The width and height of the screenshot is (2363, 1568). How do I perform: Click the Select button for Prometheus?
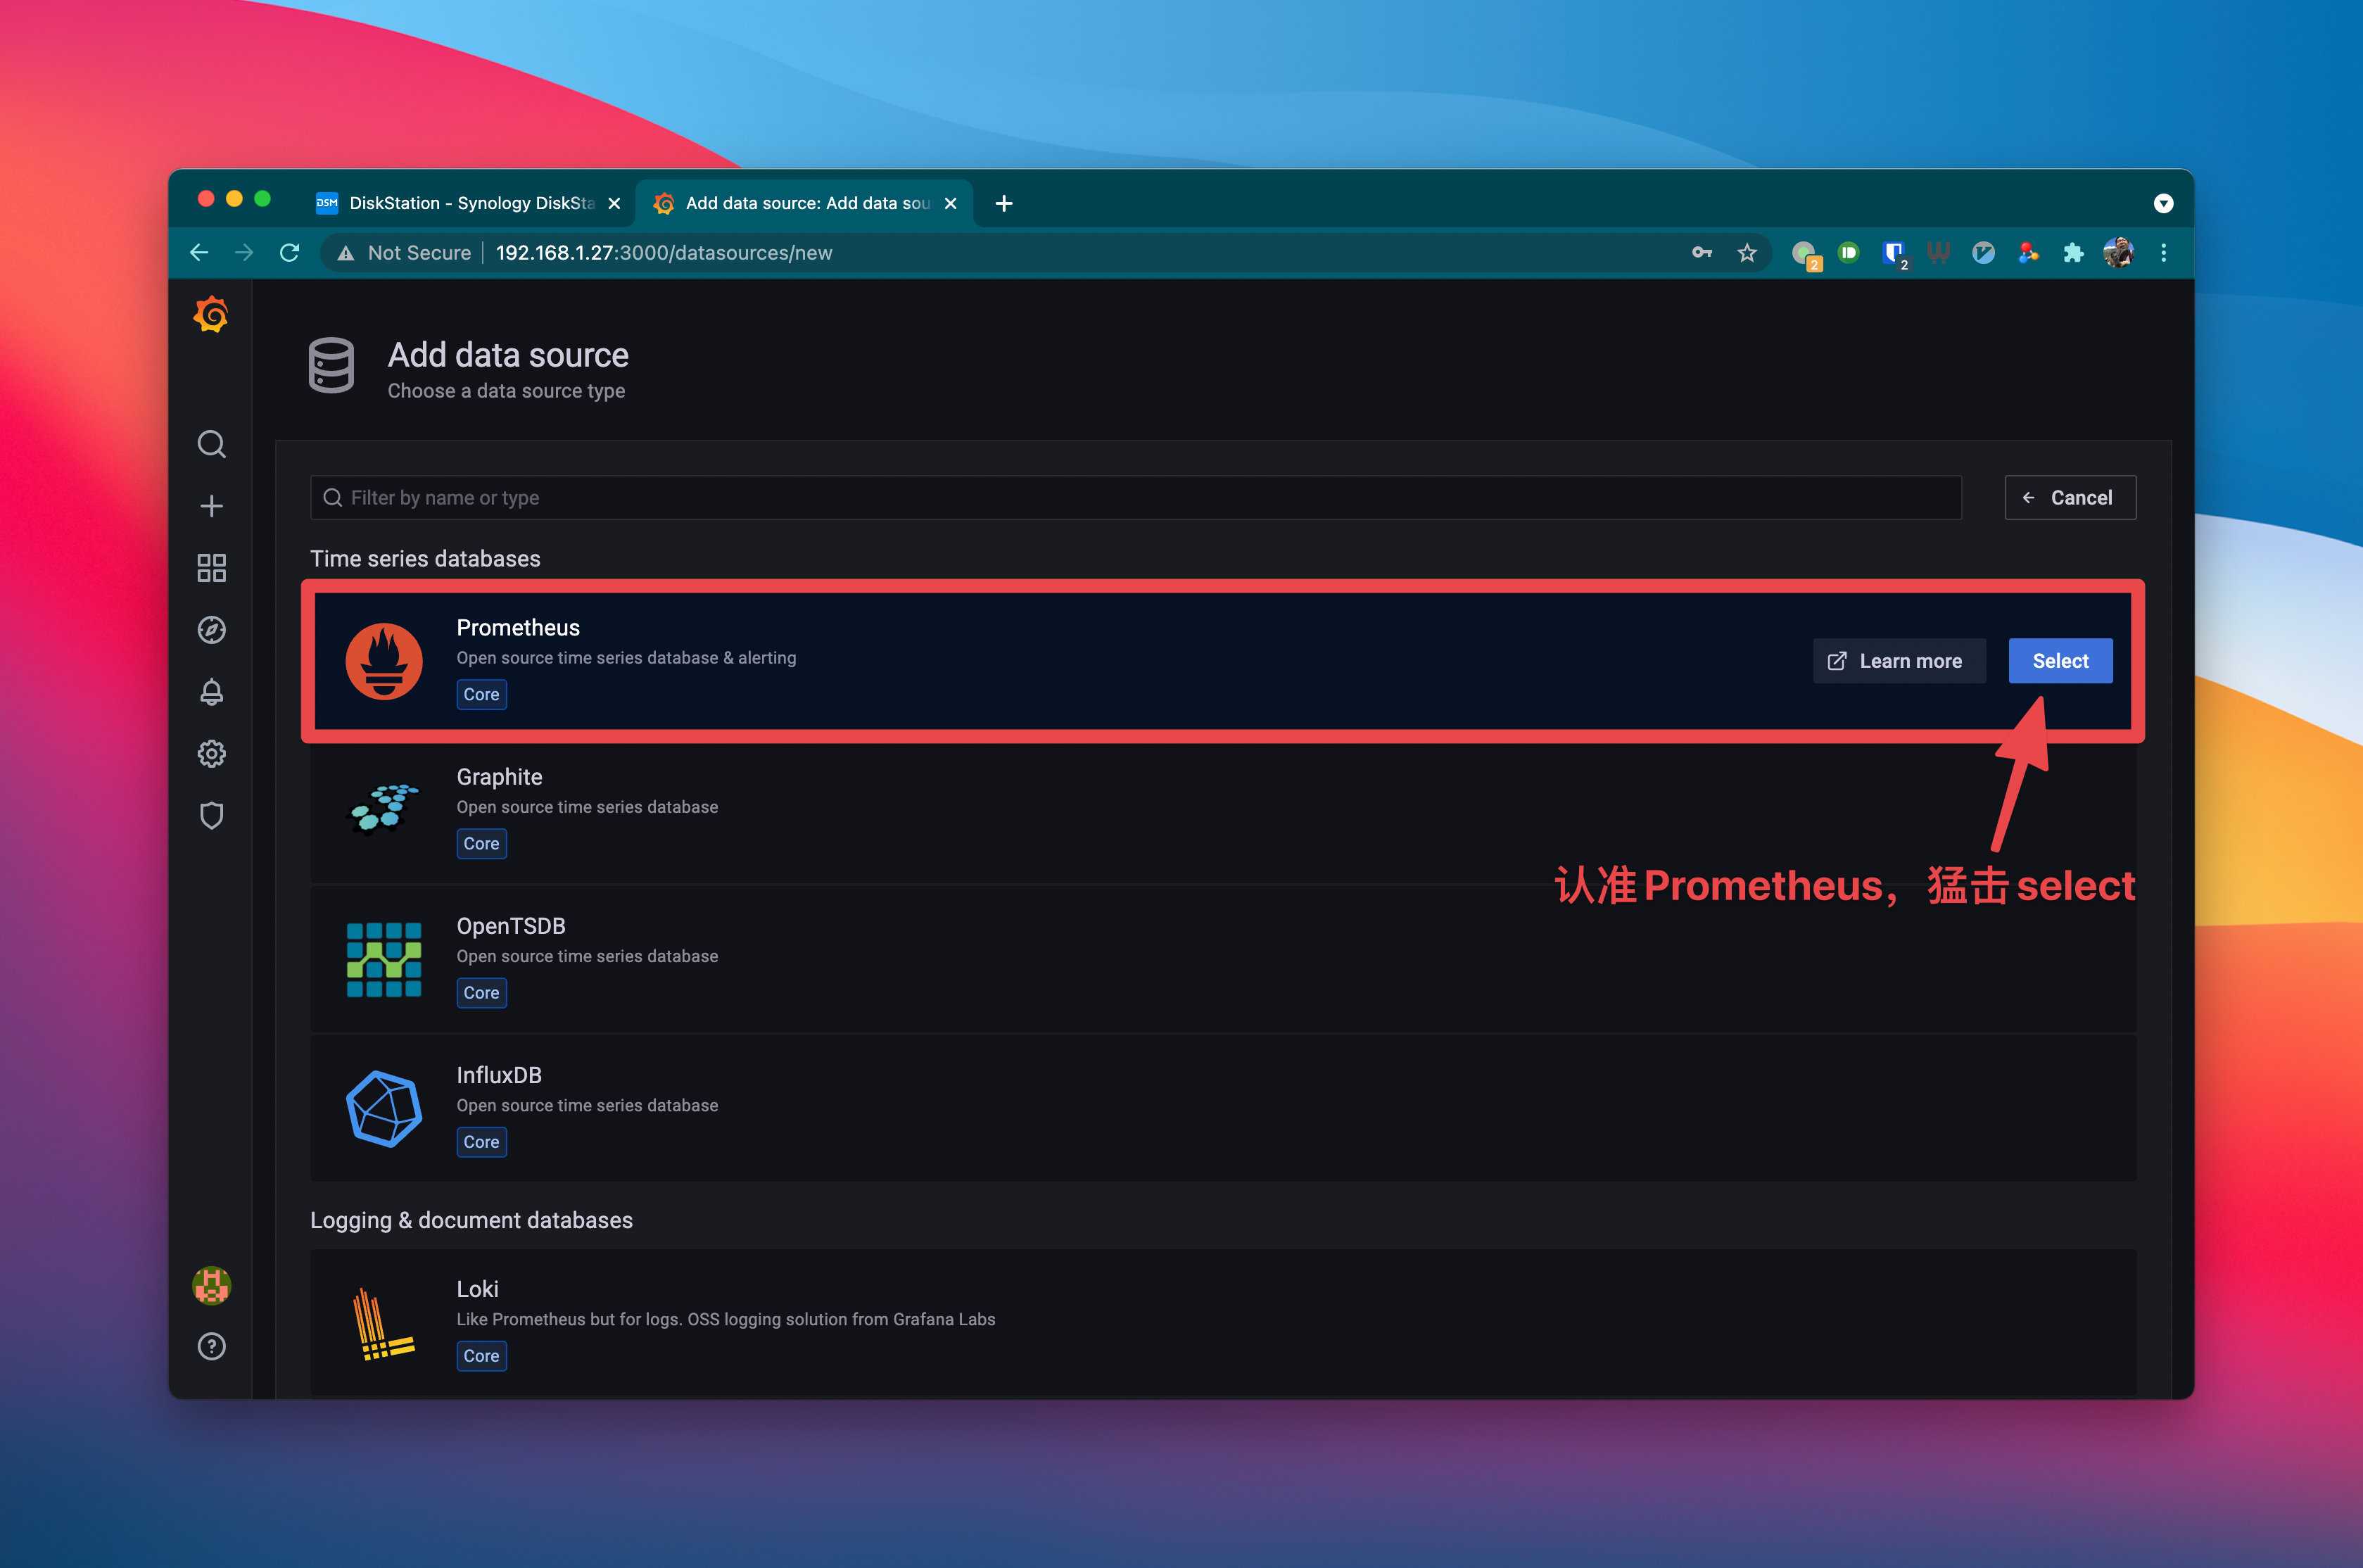tap(2060, 661)
